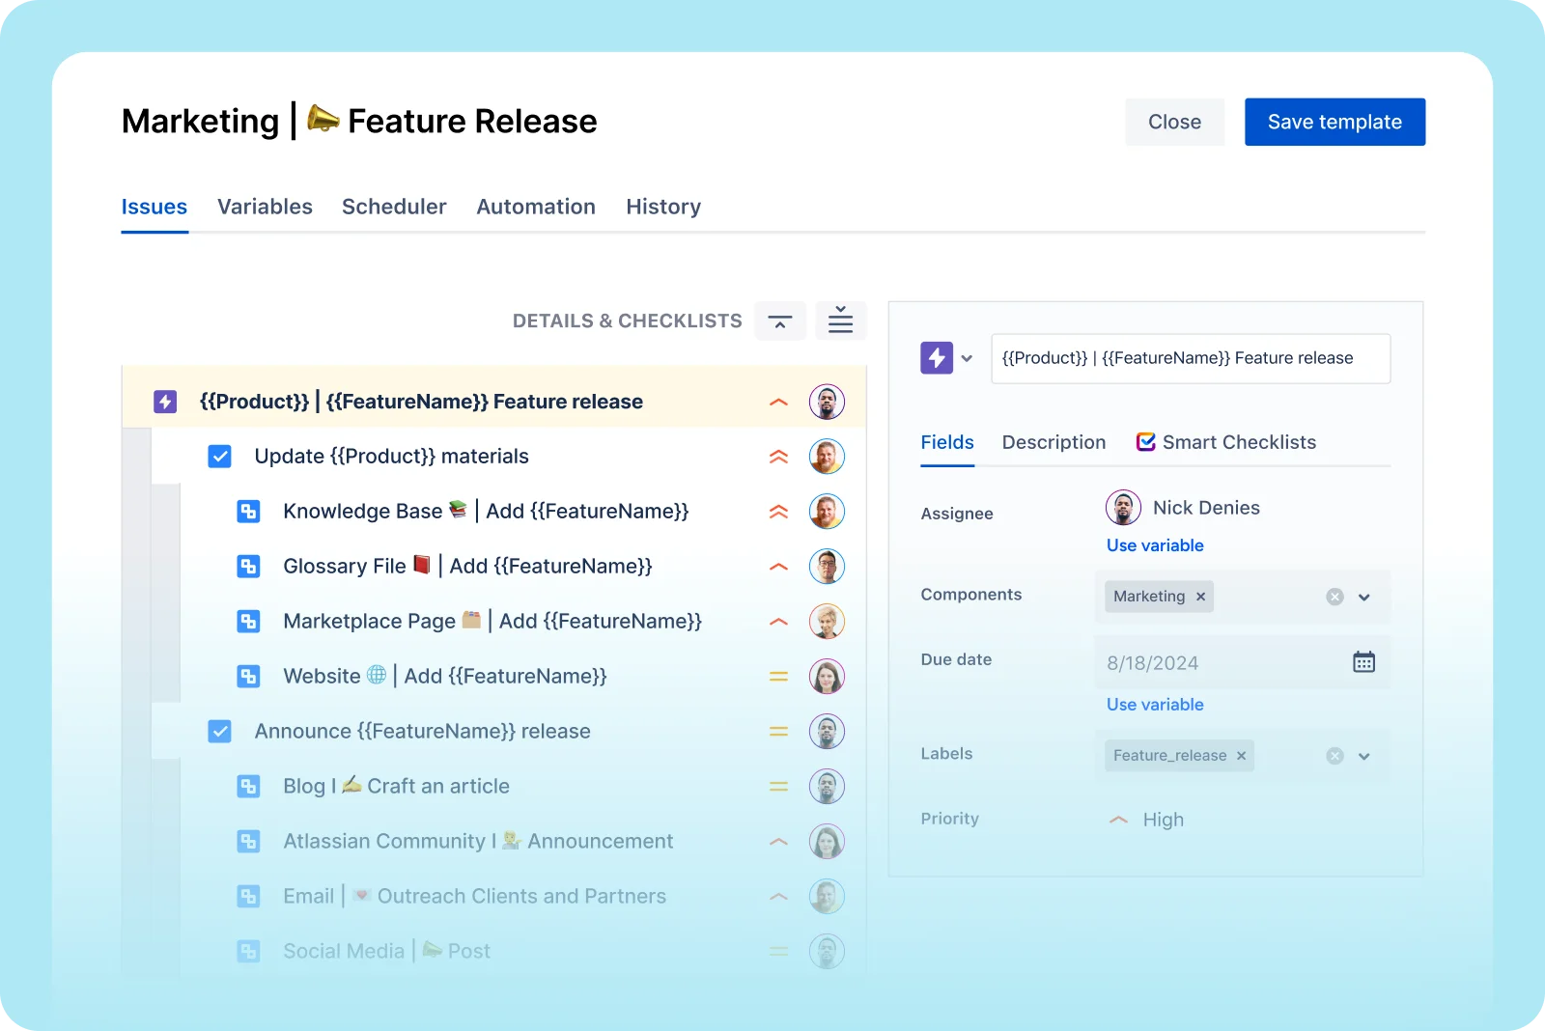Click assignee avatar on Feature release row
The height and width of the screenshot is (1031, 1545).
[827, 402]
